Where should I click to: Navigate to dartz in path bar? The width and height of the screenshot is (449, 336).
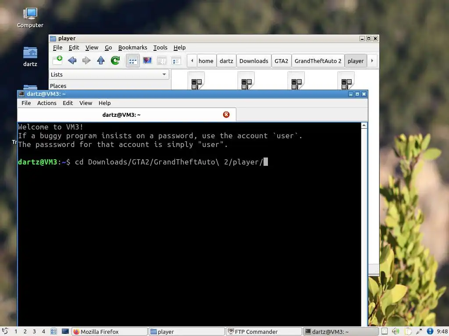click(226, 61)
